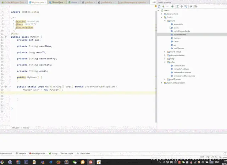This screenshot has height=165, width=227.
Task: Toggle Gradle offline mode icon
Action: pyautogui.click(x=191, y=6)
